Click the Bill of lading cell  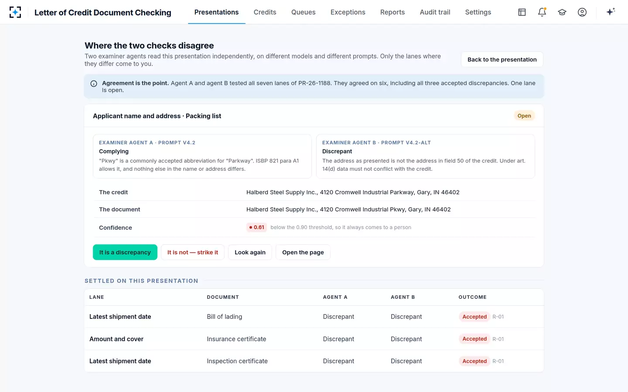225,317
